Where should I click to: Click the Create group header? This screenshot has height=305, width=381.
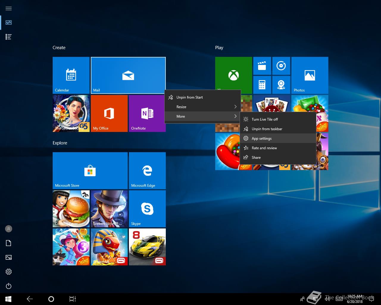pyautogui.click(x=59, y=48)
